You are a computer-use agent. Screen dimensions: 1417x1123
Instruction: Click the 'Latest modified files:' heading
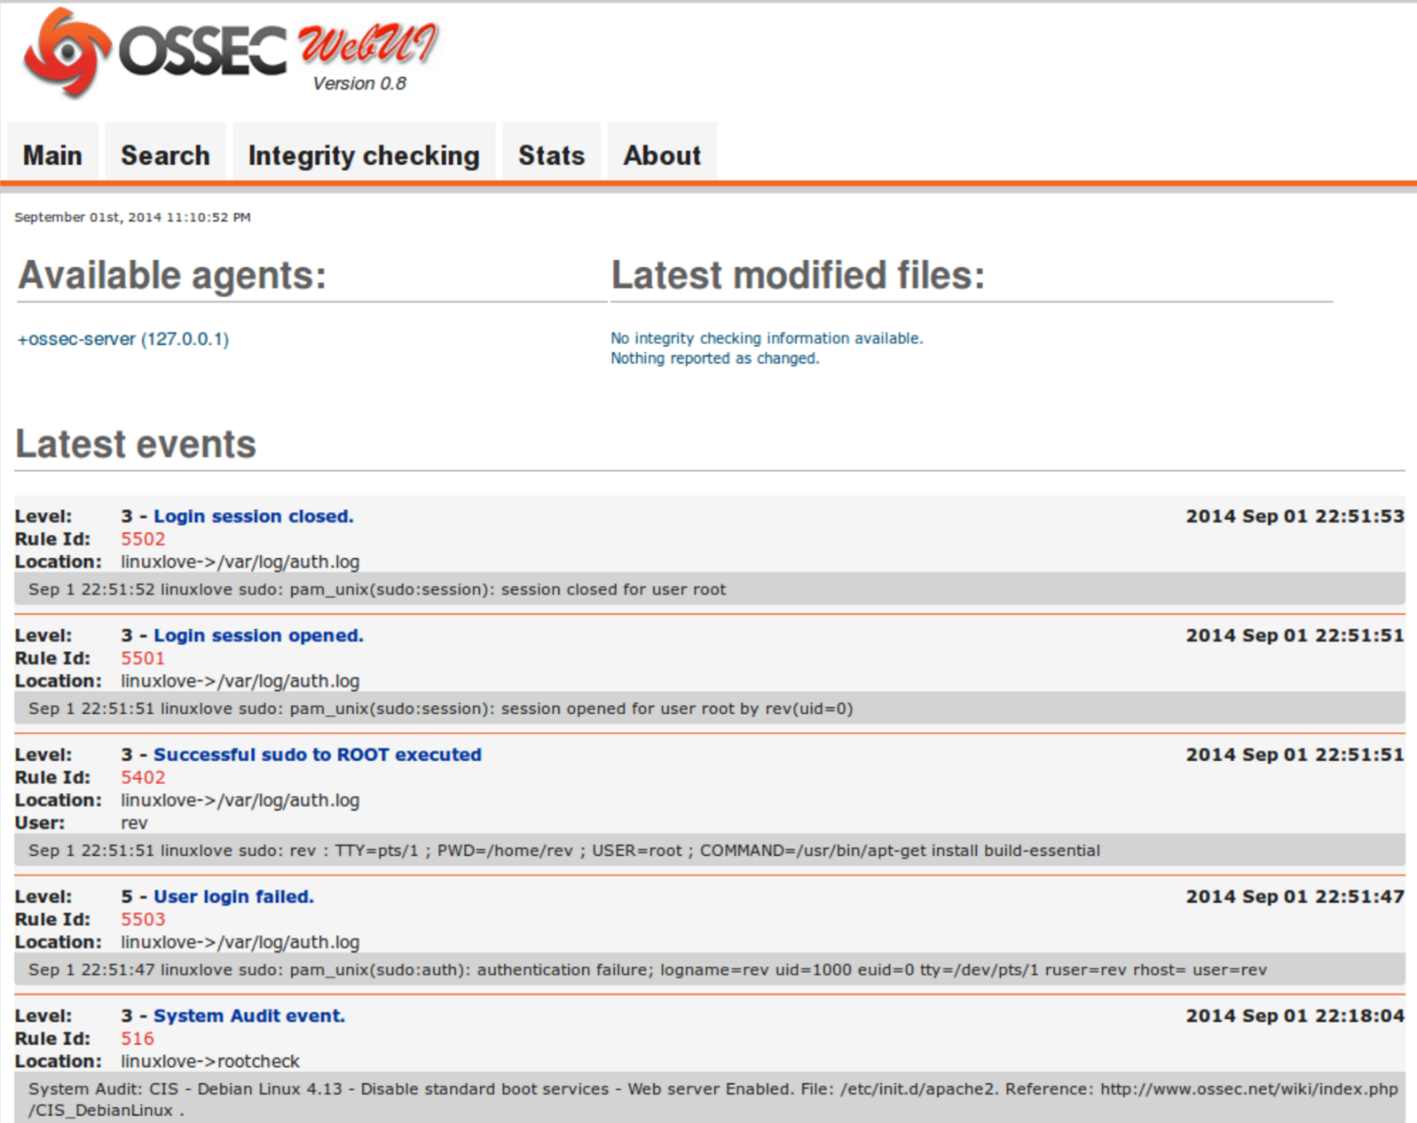coord(798,275)
